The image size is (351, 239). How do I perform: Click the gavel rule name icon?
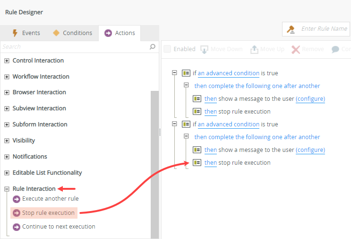(x=291, y=29)
